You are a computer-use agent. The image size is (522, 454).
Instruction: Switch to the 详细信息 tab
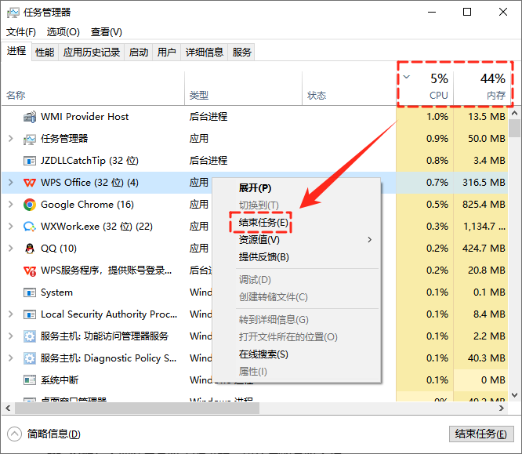point(204,53)
